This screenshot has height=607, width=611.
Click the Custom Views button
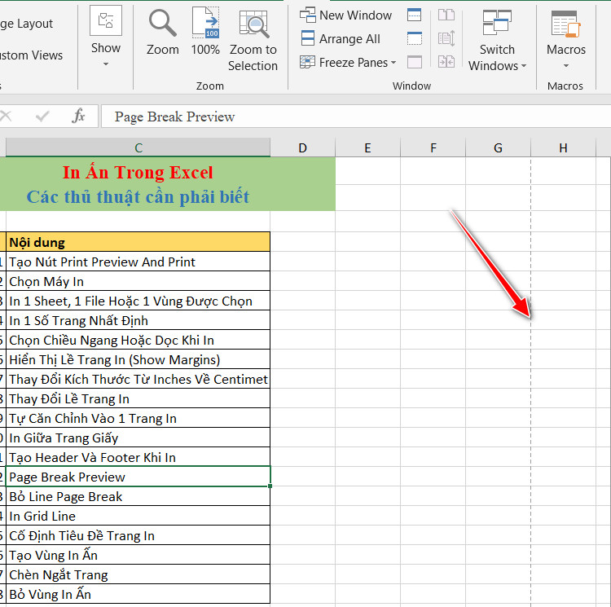coord(31,55)
